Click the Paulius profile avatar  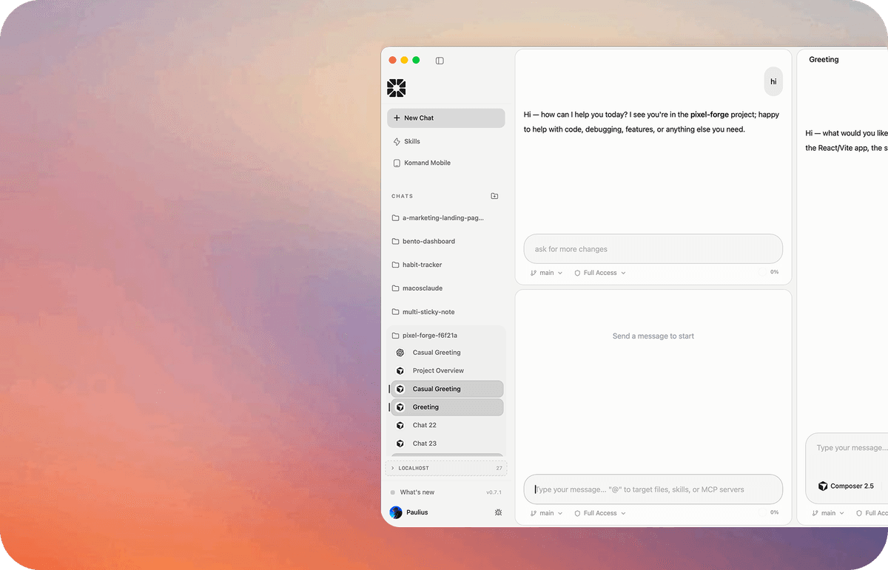pyautogui.click(x=396, y=512)
